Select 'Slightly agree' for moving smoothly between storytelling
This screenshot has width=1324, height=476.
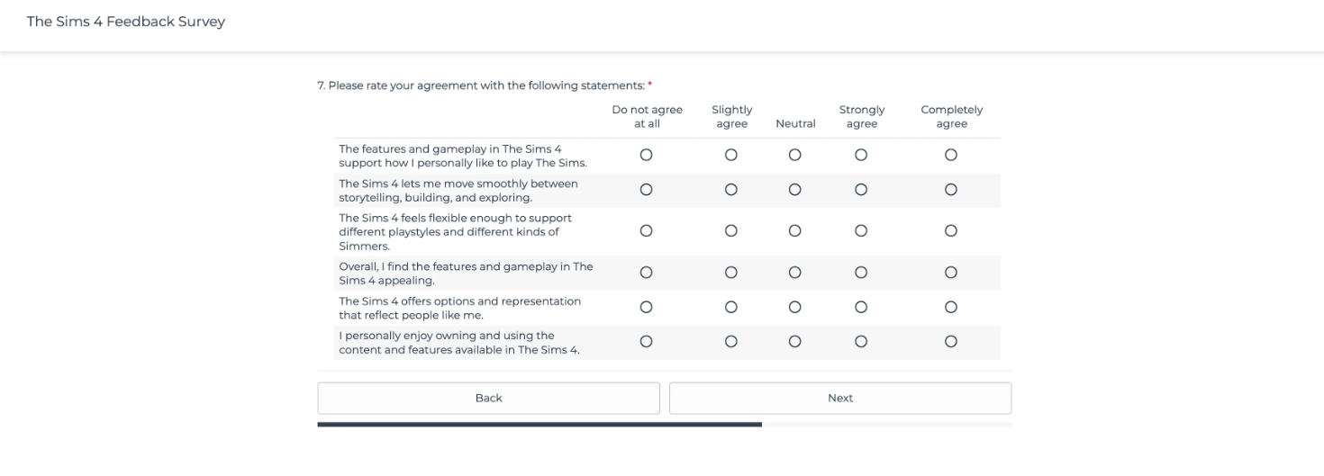pyautogui.click(x=731, y=190)
